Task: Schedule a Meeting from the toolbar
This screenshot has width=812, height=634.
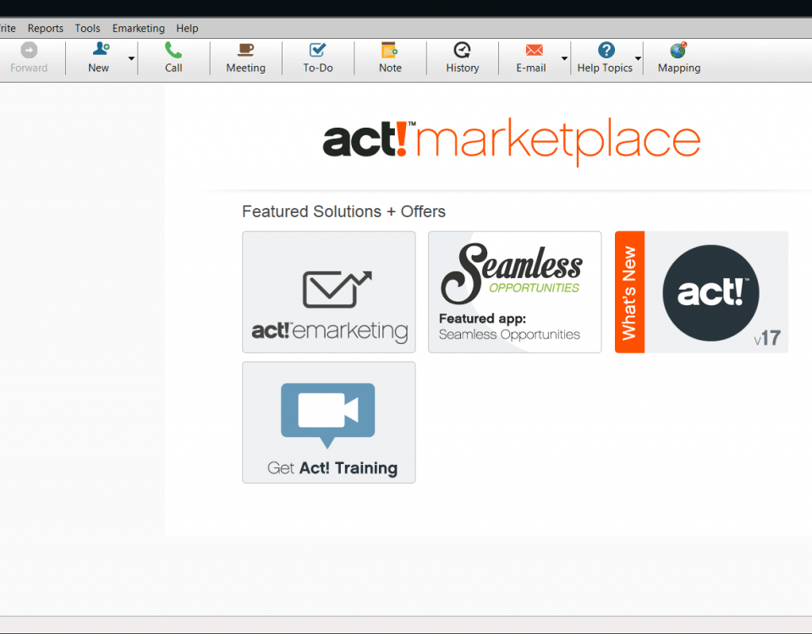Action: 245,57
